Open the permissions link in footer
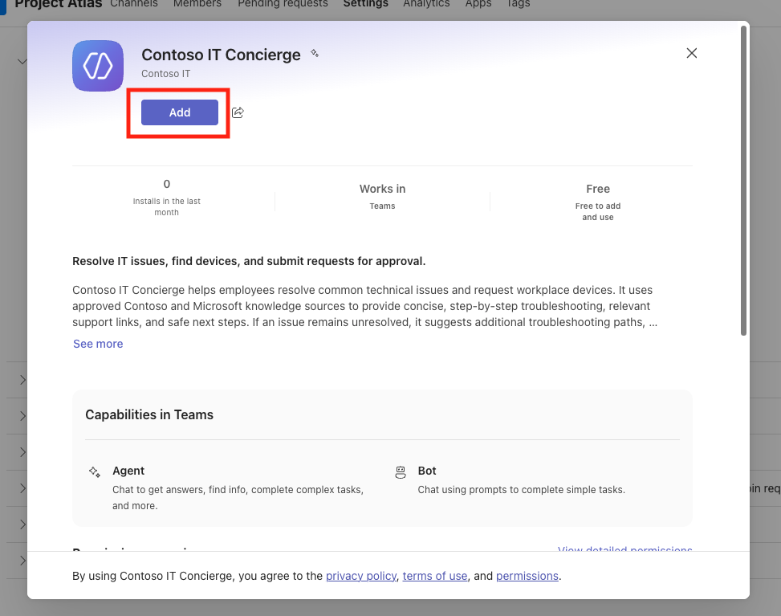 click(527, 576)
